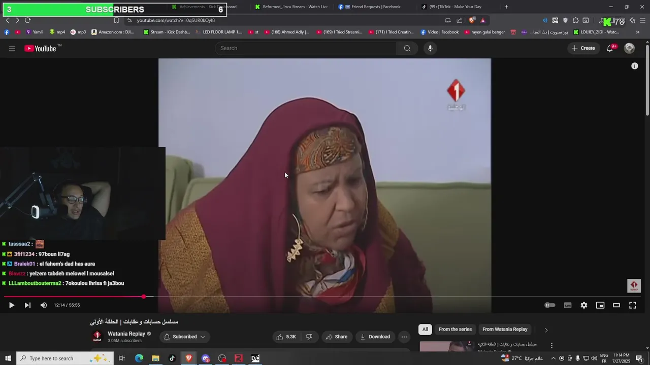Viewport: 650px width, 365px height.
Task: Open YouTube notifications bell
Action: (x=610, y=48)
